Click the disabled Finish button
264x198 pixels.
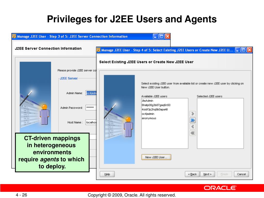point(225,174)
